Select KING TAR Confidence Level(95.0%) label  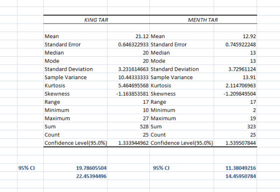point(75,143)
